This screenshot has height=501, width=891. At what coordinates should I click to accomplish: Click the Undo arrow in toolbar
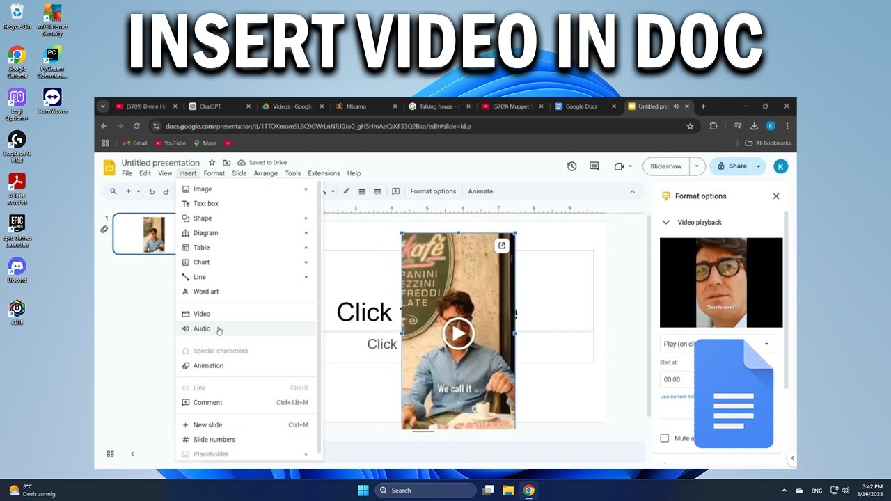coord(152,191)
